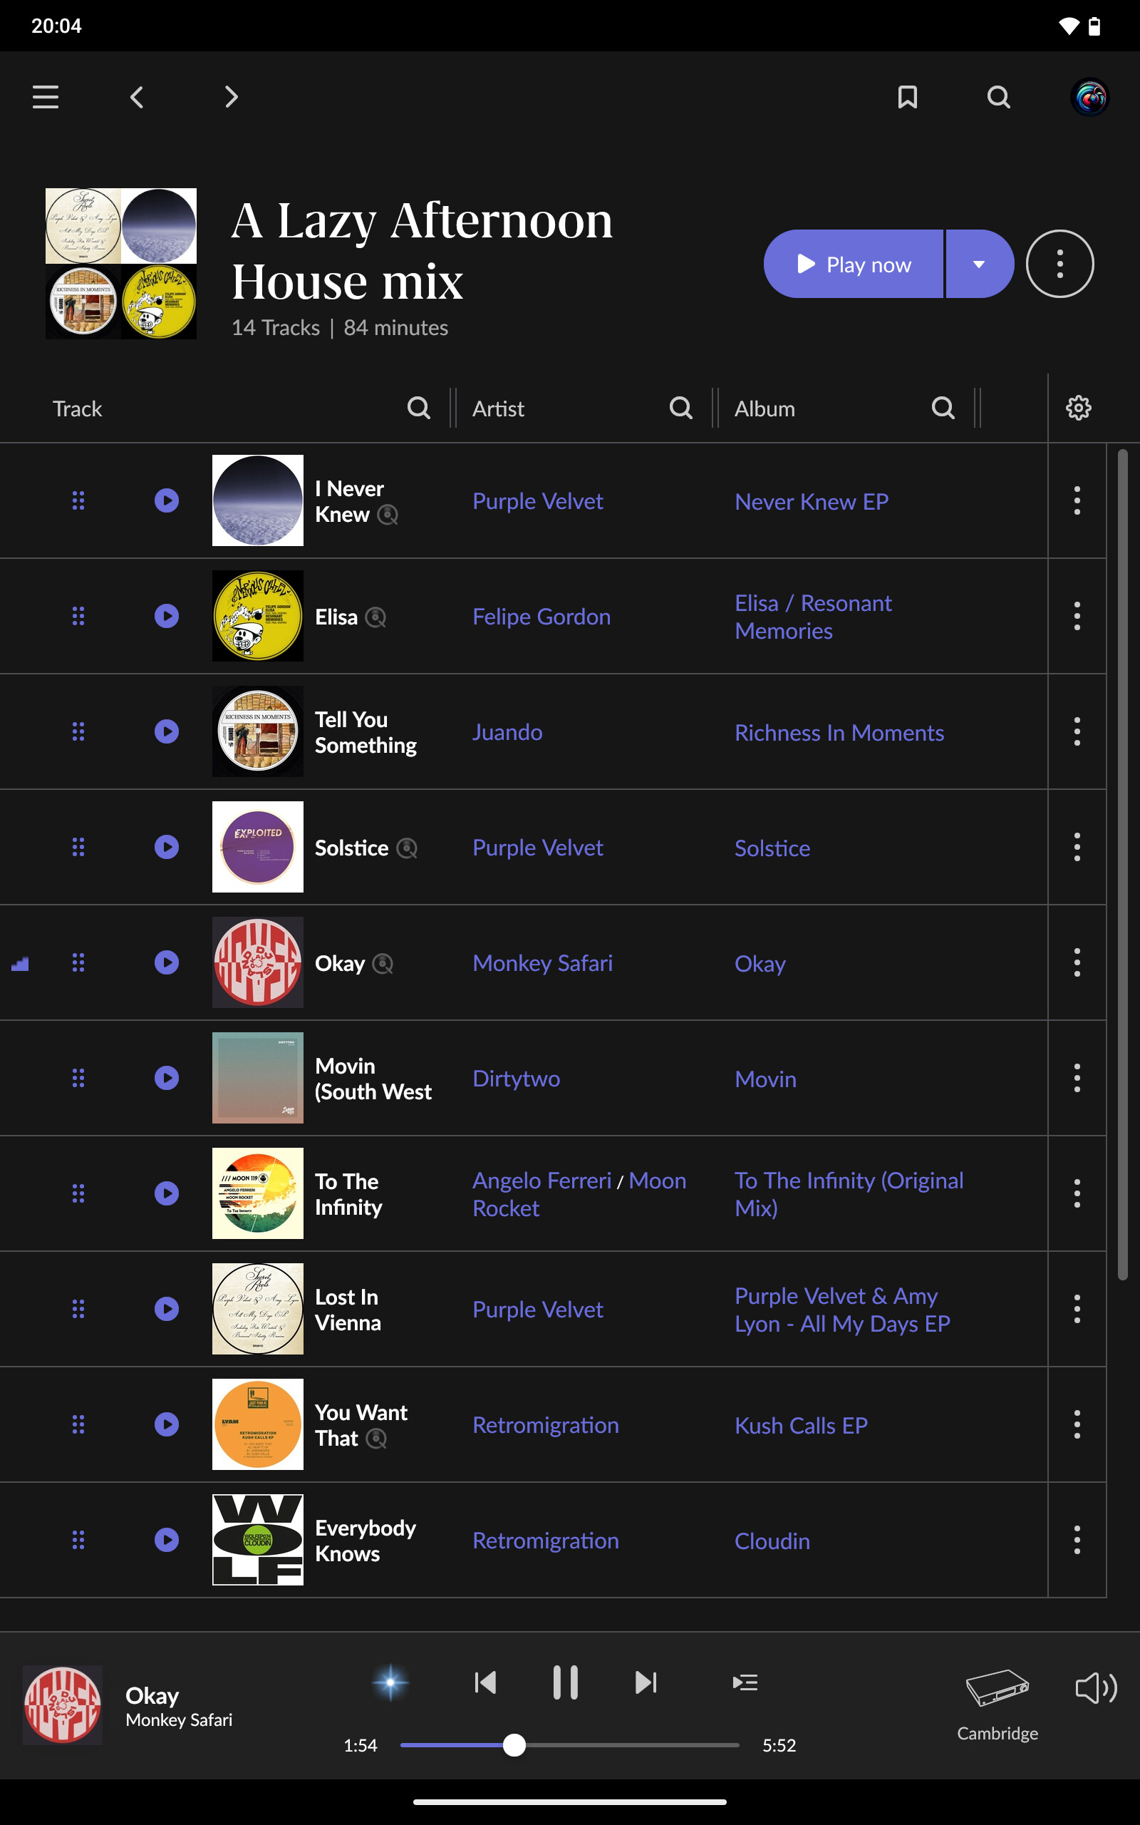
Task: Open album Cloudin
Action: click(x=772, y=1541)
